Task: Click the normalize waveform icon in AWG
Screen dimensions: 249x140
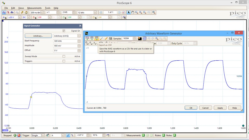Action: (x=144, y=38)
